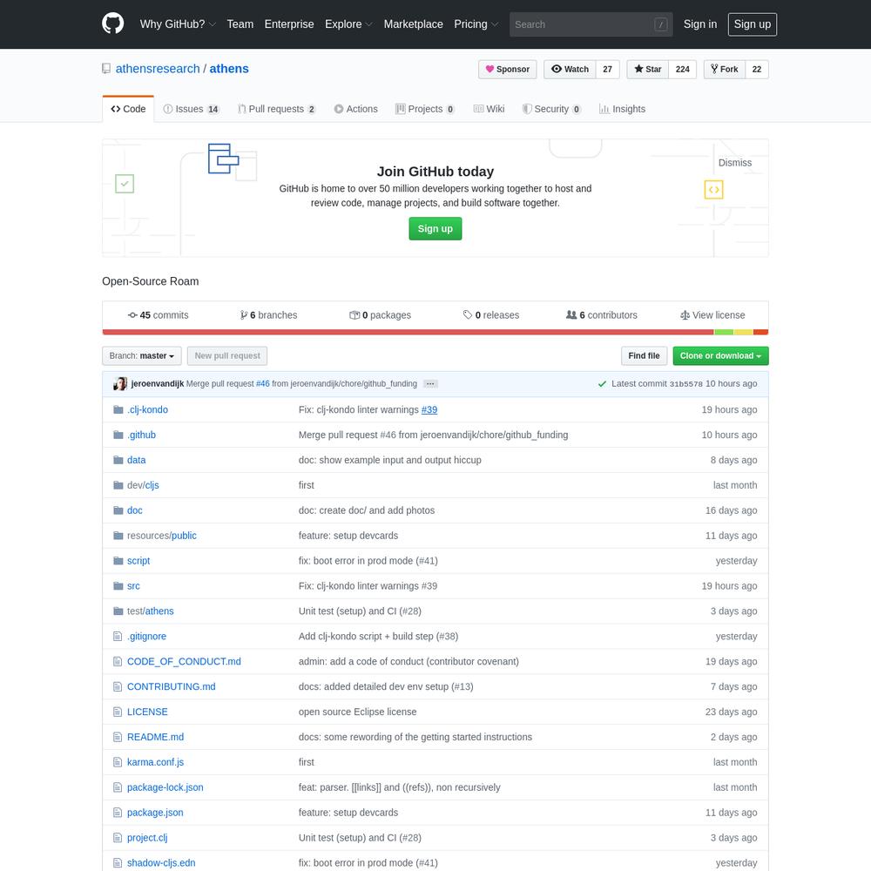Click the folder icon beside .github
This screenshot has height=871, width=871.
[x=118, y=435]
